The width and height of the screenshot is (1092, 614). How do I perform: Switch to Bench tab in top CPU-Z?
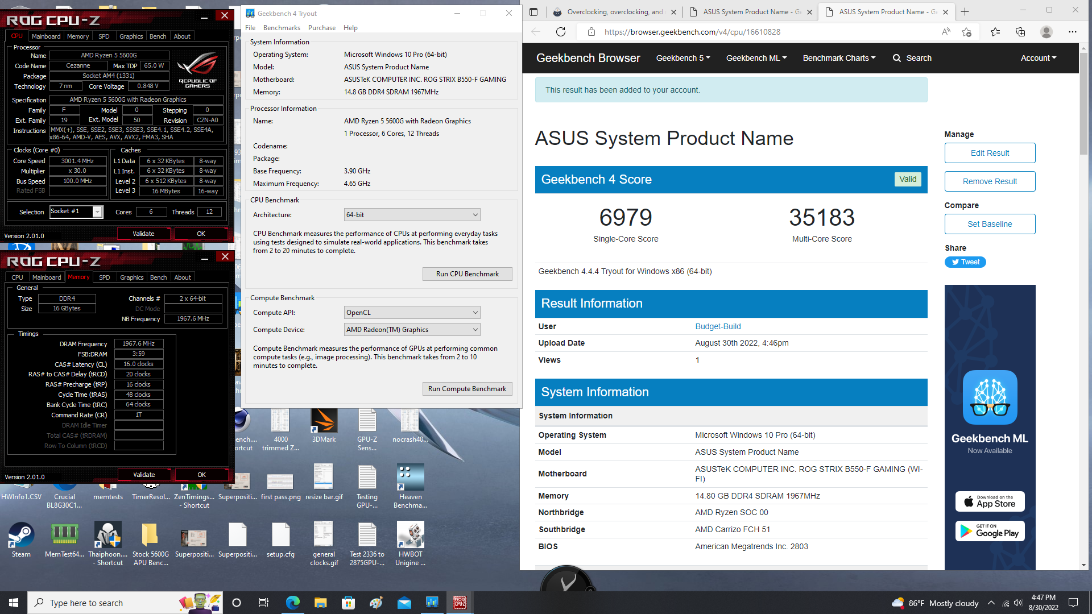coord(158,36)
